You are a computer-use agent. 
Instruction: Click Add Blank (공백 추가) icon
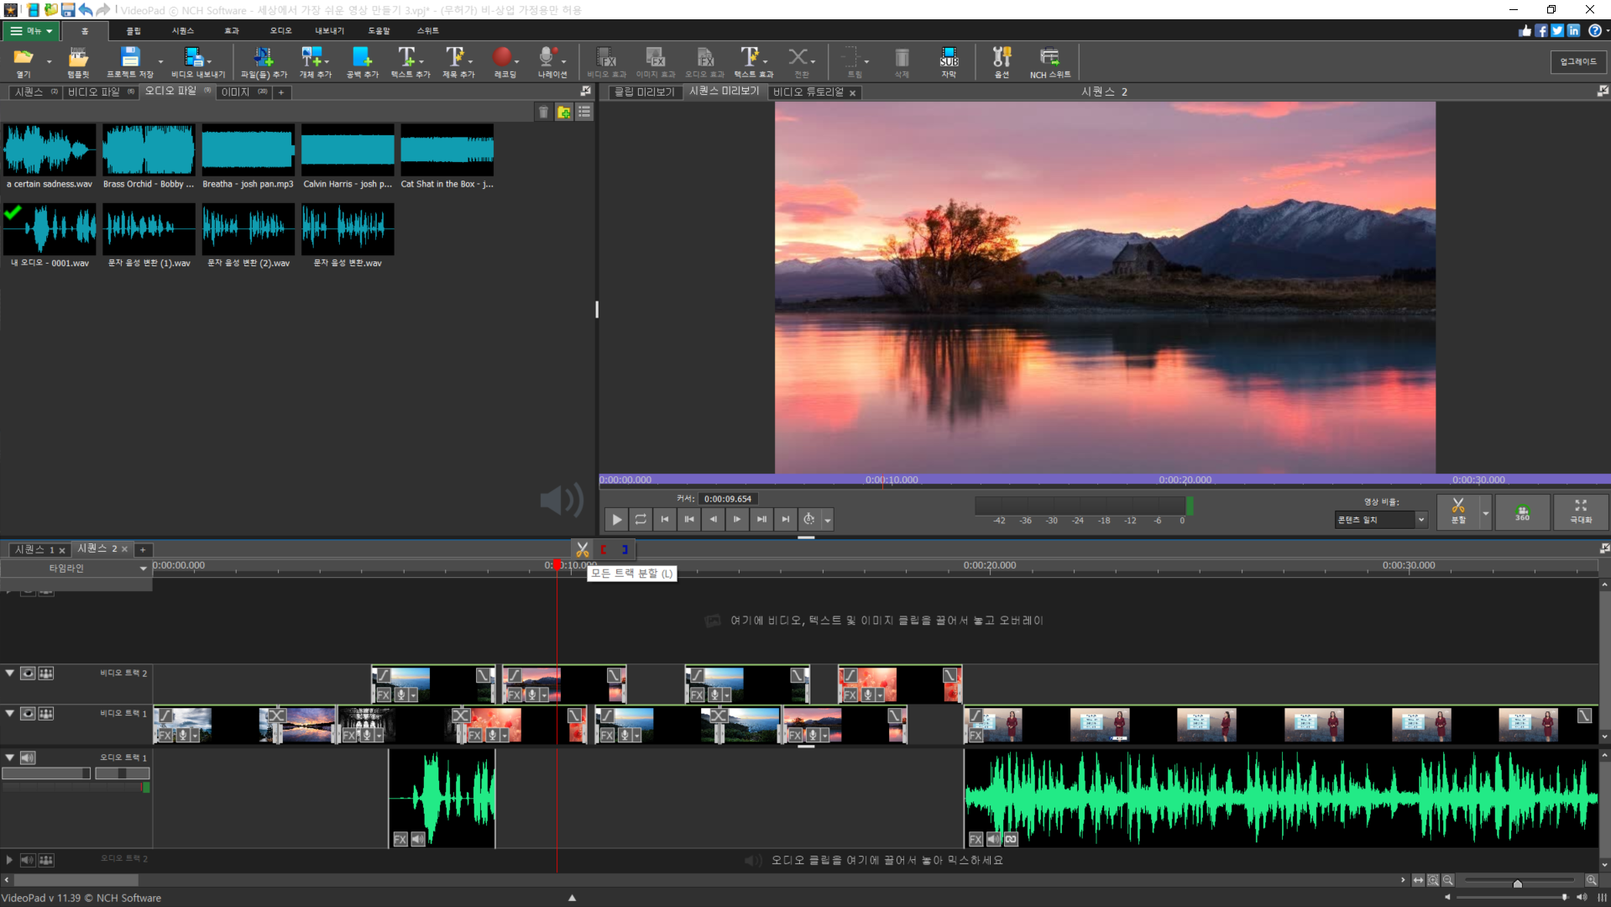pos(362,61)
